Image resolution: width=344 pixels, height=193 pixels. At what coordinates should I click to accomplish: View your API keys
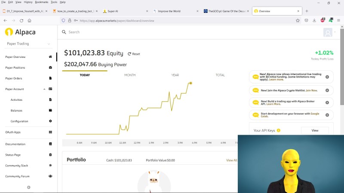click(315, 130)
